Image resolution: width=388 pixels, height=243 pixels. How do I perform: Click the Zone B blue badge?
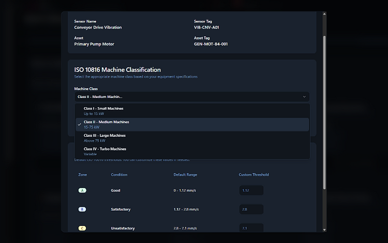82,209
